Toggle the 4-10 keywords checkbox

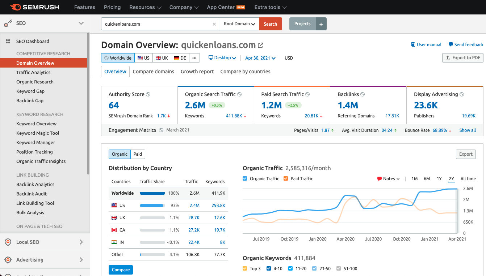point(269,268)
